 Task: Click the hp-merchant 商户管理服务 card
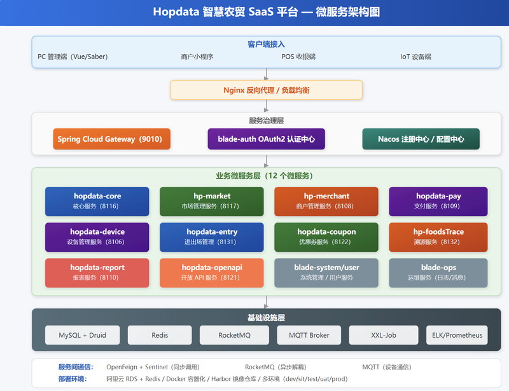point(326,202)
